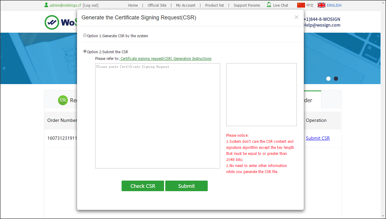
Task: Click the user account icon beside admin email
Action: tap(46, 5)
